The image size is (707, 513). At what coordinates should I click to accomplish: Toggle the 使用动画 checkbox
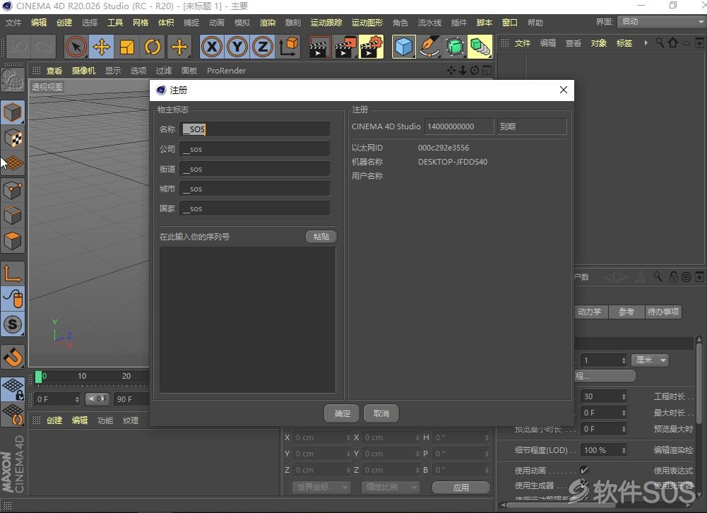(x=584, y=470)
